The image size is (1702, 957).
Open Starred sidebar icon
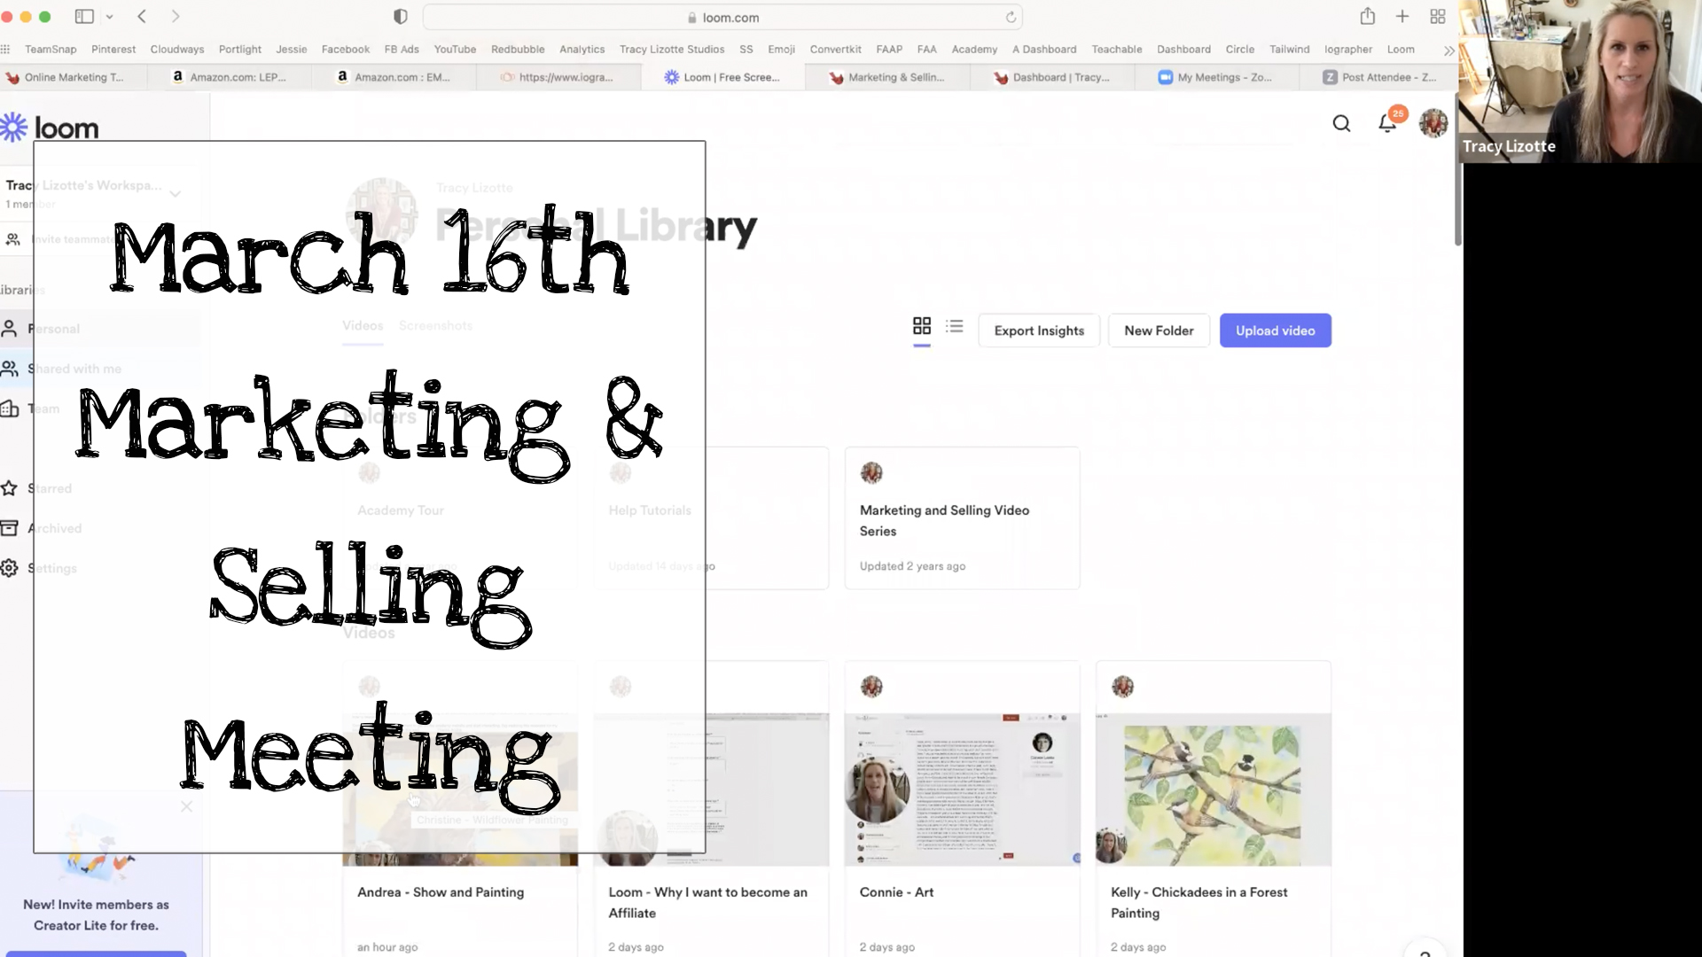click(x=10, y=488)
